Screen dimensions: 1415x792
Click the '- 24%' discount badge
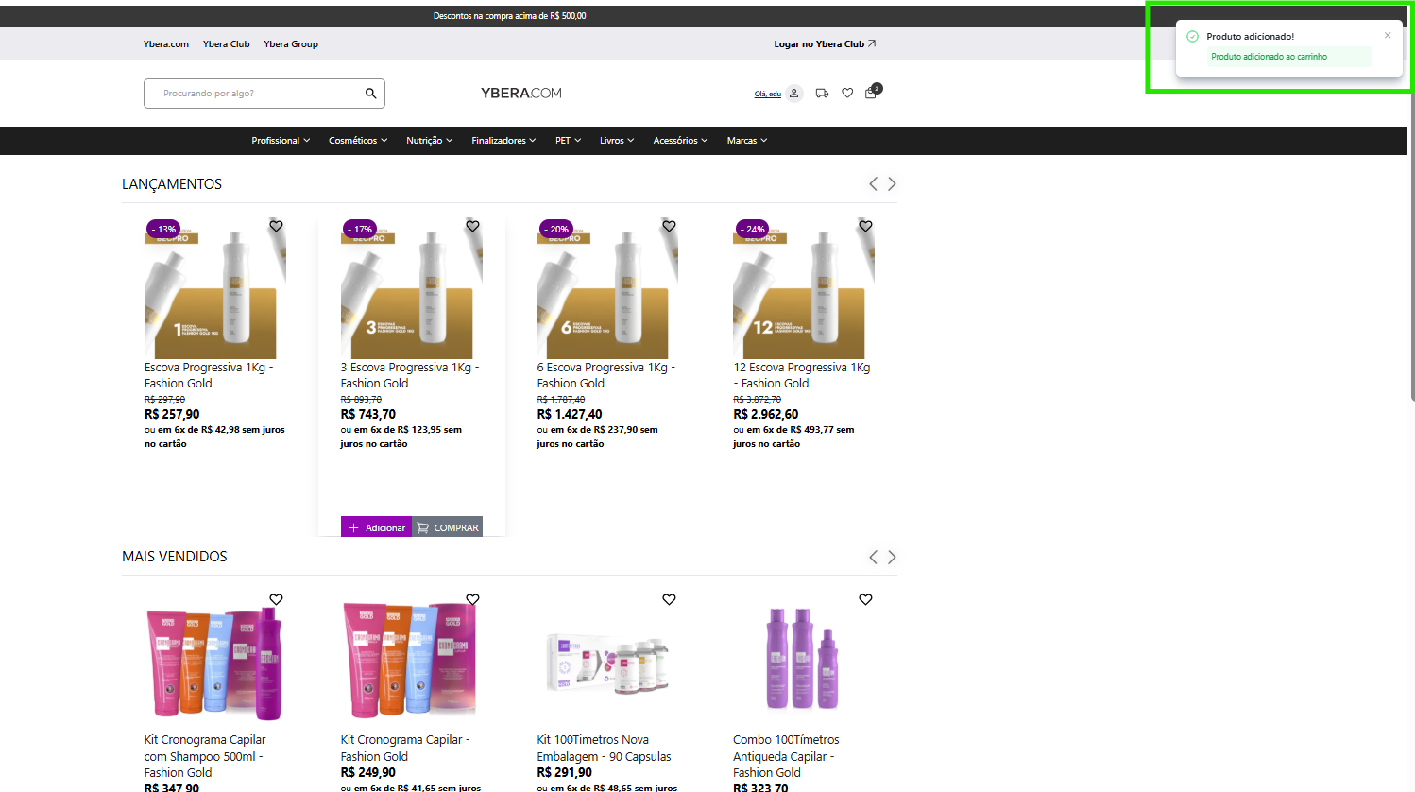point(752,229)
